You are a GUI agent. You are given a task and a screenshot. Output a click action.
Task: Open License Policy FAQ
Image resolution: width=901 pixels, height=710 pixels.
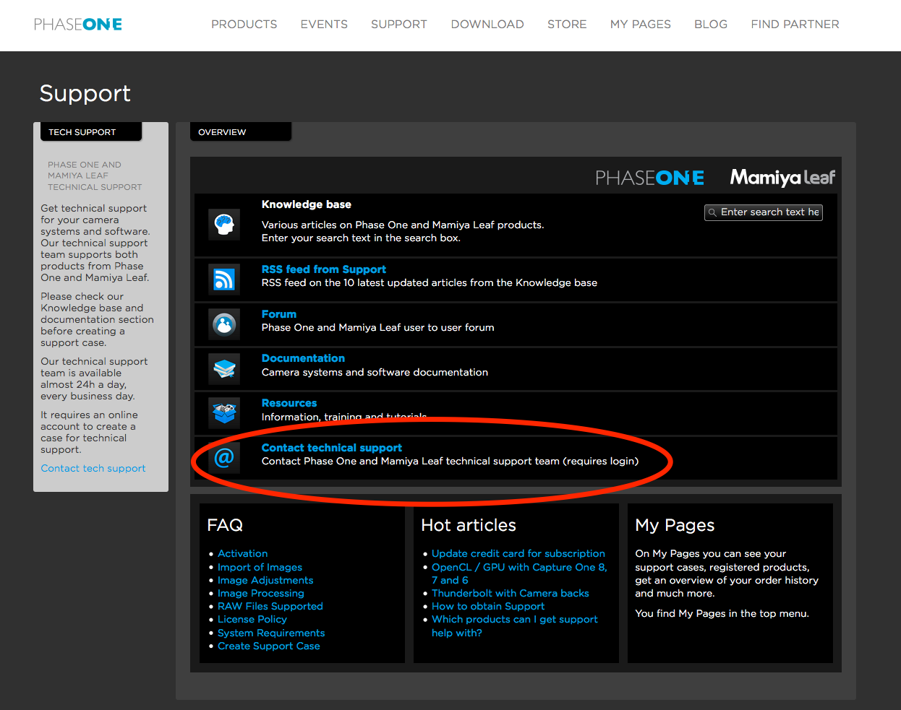pos(252,619)
